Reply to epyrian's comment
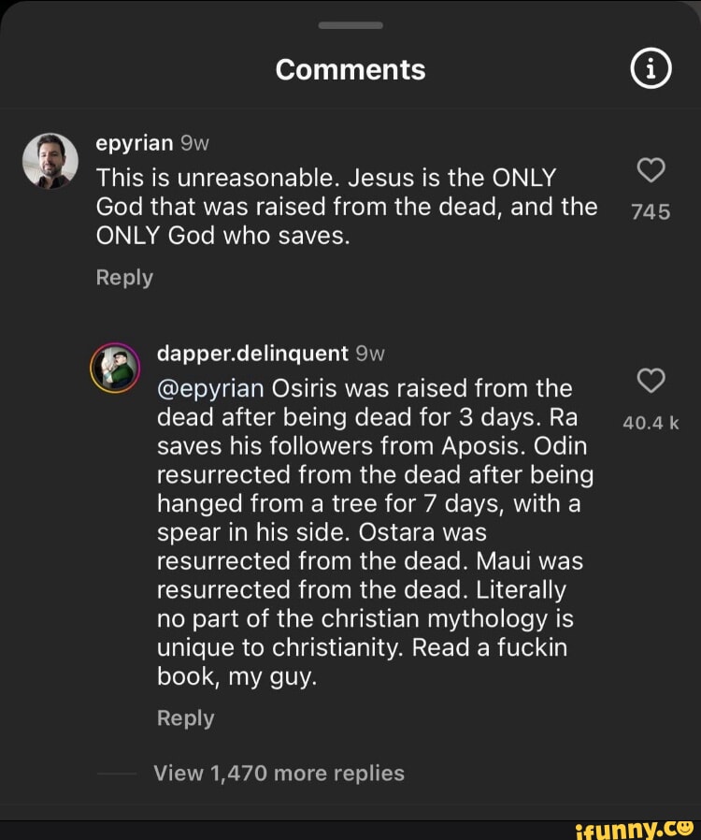Screen dimensions: 701x840 pos(124,278)
